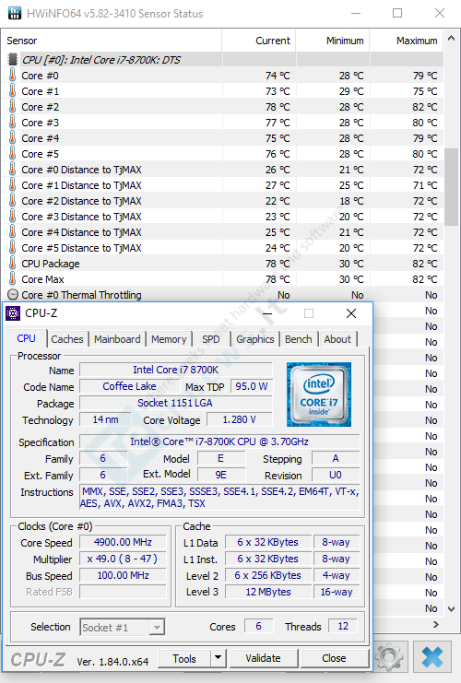Click thermometer icon for Core #1 Distance to TjMAX
461x683 pixels.
(x=13, y=185)
